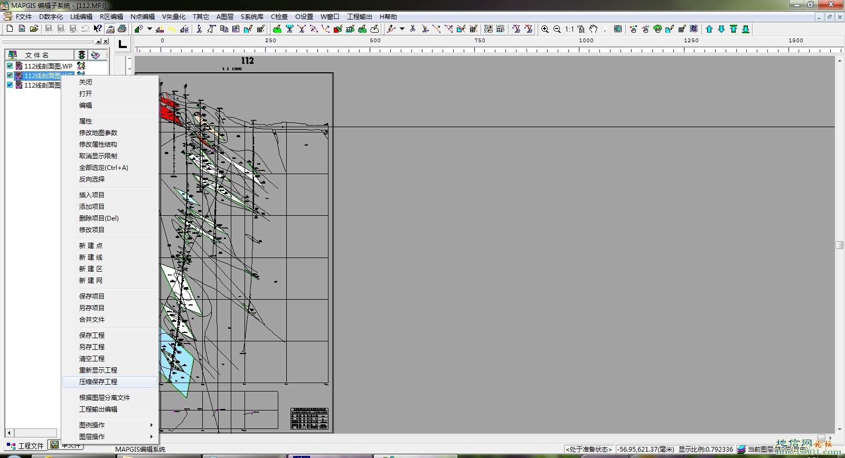Select 全部选定(Ctrl+A) in the context menu

click(110, 167)
